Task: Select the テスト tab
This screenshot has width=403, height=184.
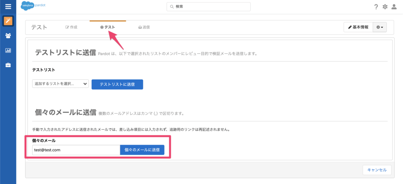Action: 108,27
